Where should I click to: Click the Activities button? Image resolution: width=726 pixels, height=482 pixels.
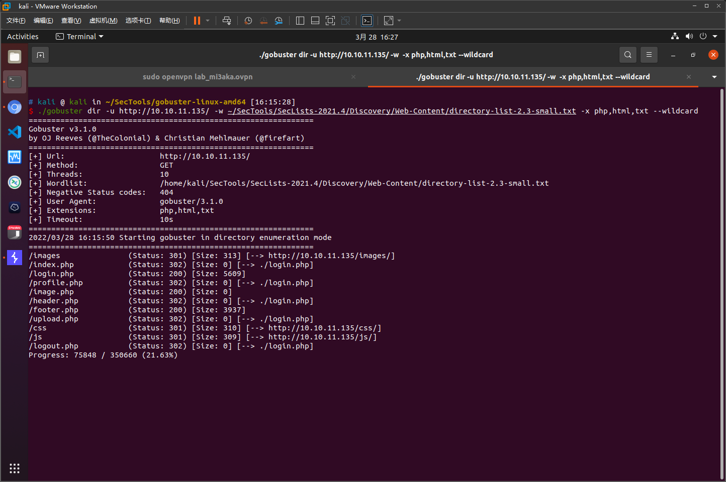(23, 37)
